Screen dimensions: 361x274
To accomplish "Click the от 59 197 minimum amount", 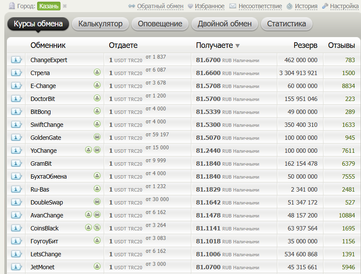I will (x=157, y=135).
